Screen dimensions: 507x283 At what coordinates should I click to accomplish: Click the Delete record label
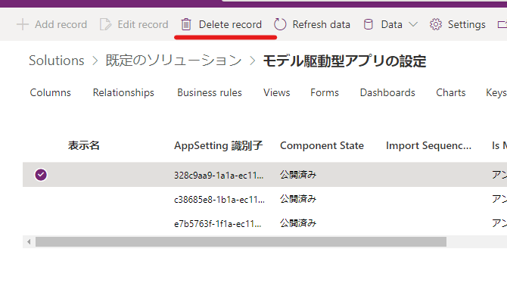pos(230,24)
